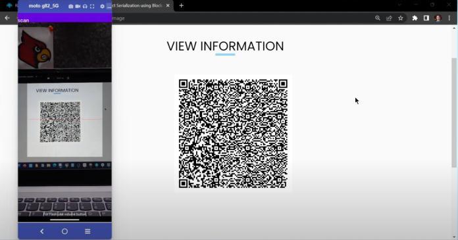The image size is (458, 240).
Task: Toggle the browser side panel icon
Action: coord(426,18)
